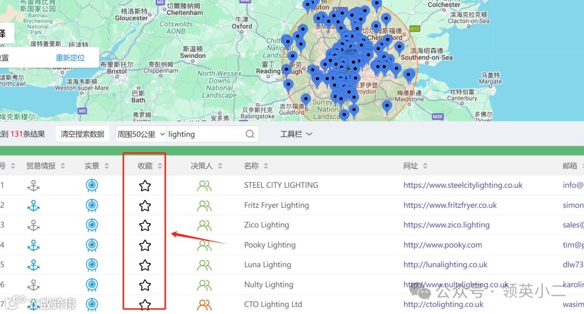Open trade intelligence anchor for Fritz Fryer Lighting
584x314 pixels.
click(34, 206)
